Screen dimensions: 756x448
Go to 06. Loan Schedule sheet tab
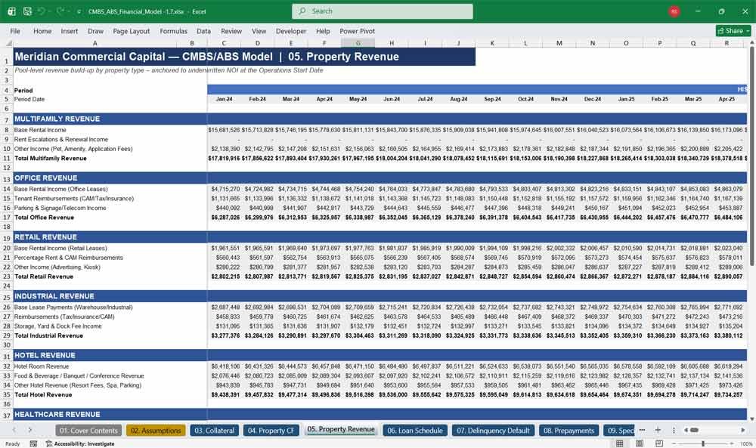tap(414, 430)
